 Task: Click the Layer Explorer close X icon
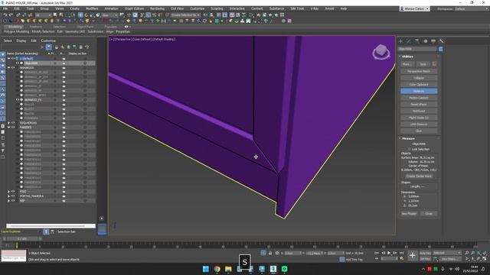click(42, 47)
